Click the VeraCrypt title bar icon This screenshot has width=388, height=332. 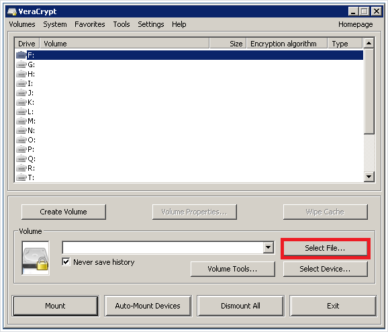click(x=12, y=11)
